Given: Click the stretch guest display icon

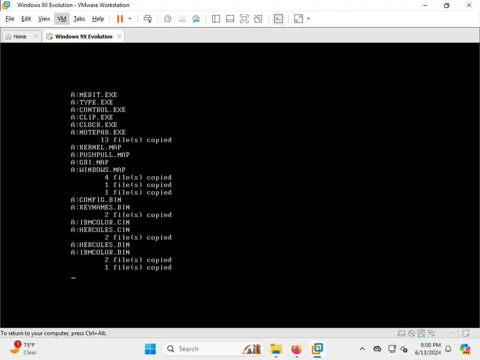Looking at the screenshot, I should coord(299,19).
